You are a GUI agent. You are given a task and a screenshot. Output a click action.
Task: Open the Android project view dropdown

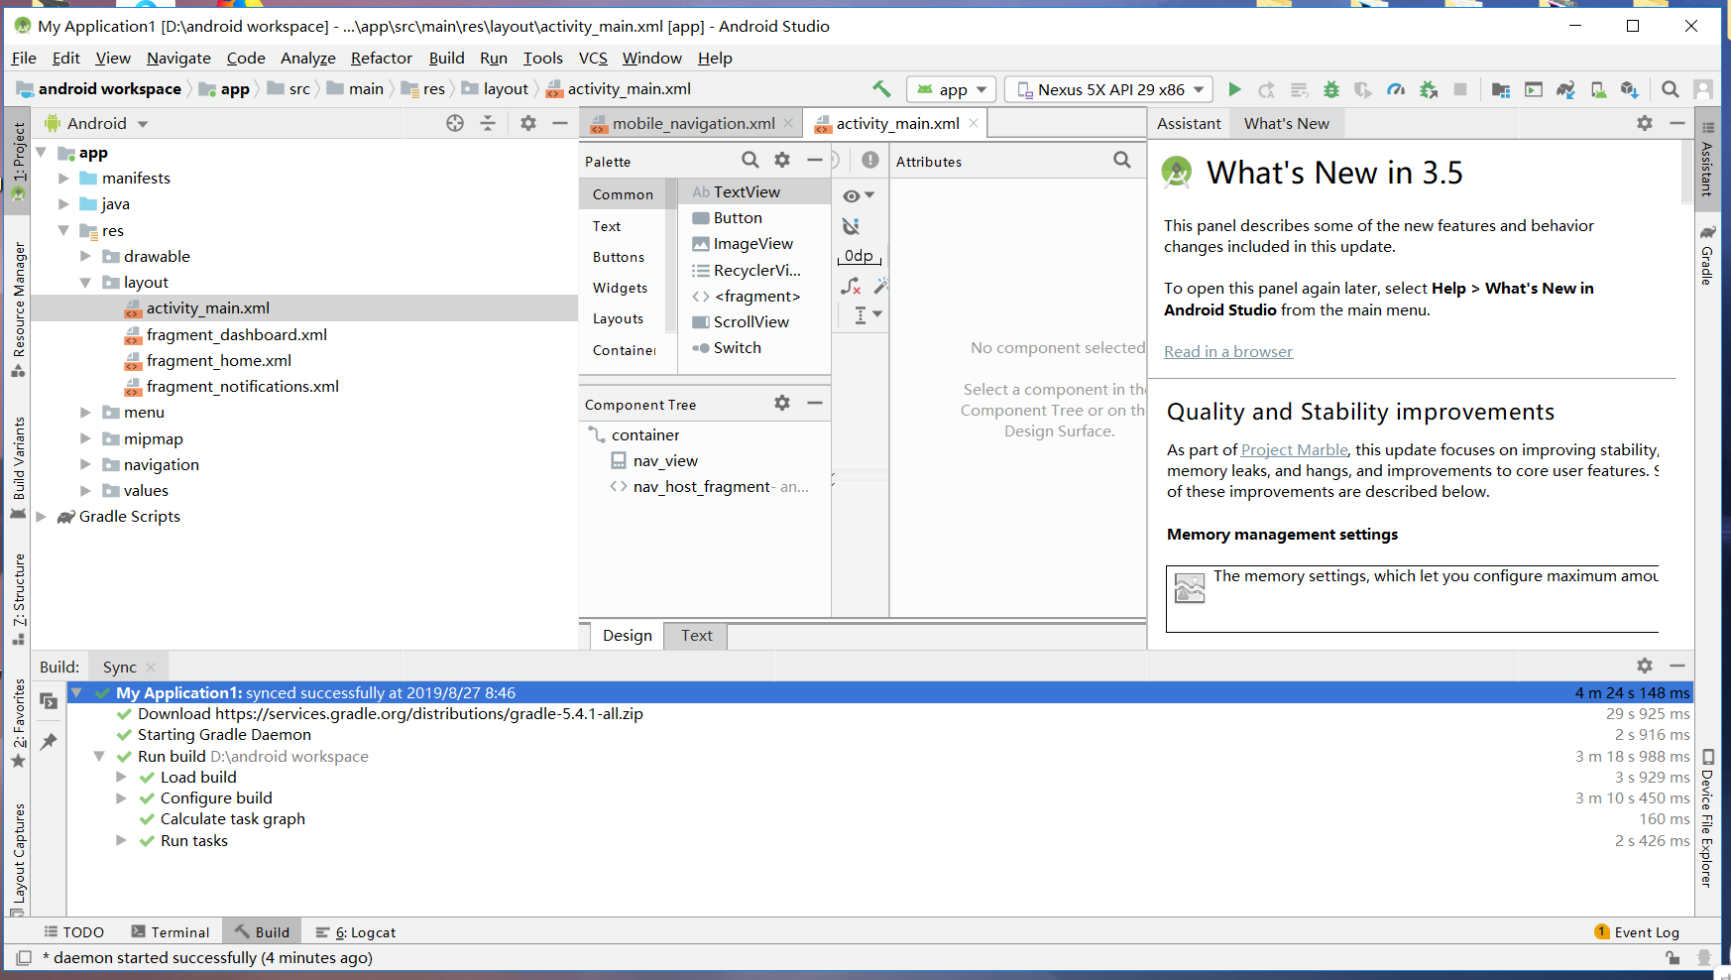(96, 123)
